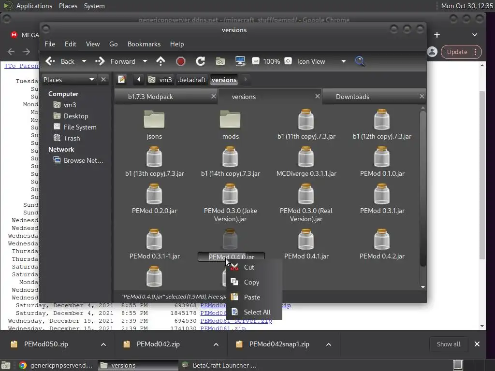Open the Back history dropdown arrow

pyautogui.click(x=84, y=61)
